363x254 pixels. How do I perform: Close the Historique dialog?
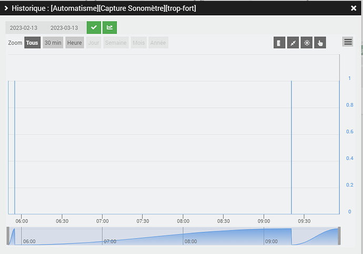(x=354, y=8)
